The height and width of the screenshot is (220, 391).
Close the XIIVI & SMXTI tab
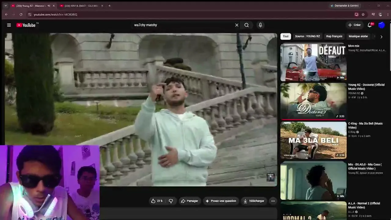pyautogui.click(x=102, y=6)
